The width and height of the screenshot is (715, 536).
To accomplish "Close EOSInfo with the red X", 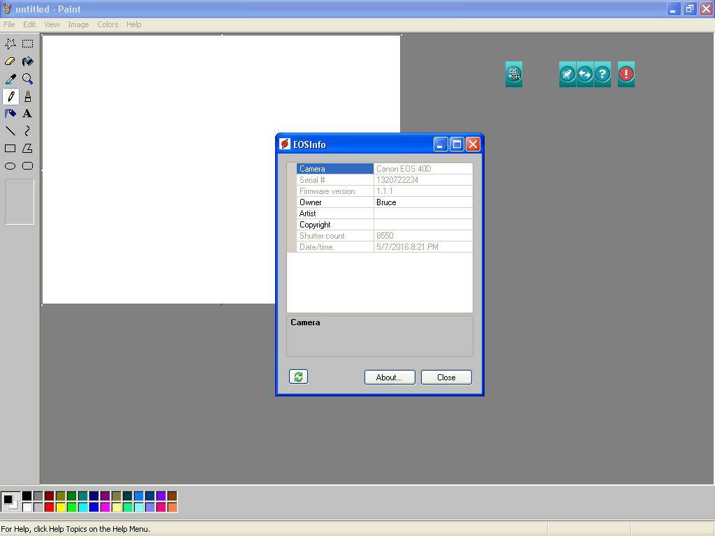I will coord(473,144).
